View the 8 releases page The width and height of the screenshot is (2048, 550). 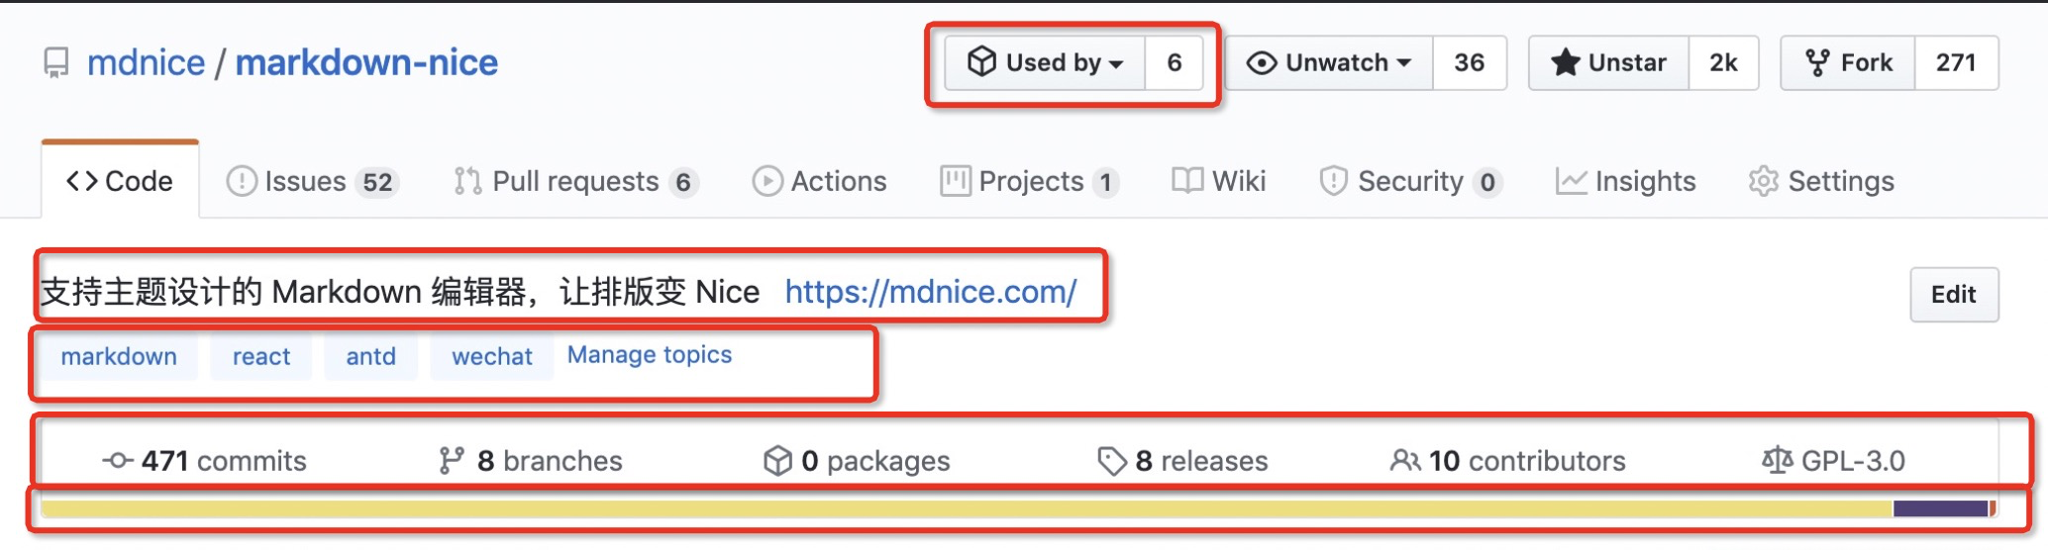pos(1182,461)
